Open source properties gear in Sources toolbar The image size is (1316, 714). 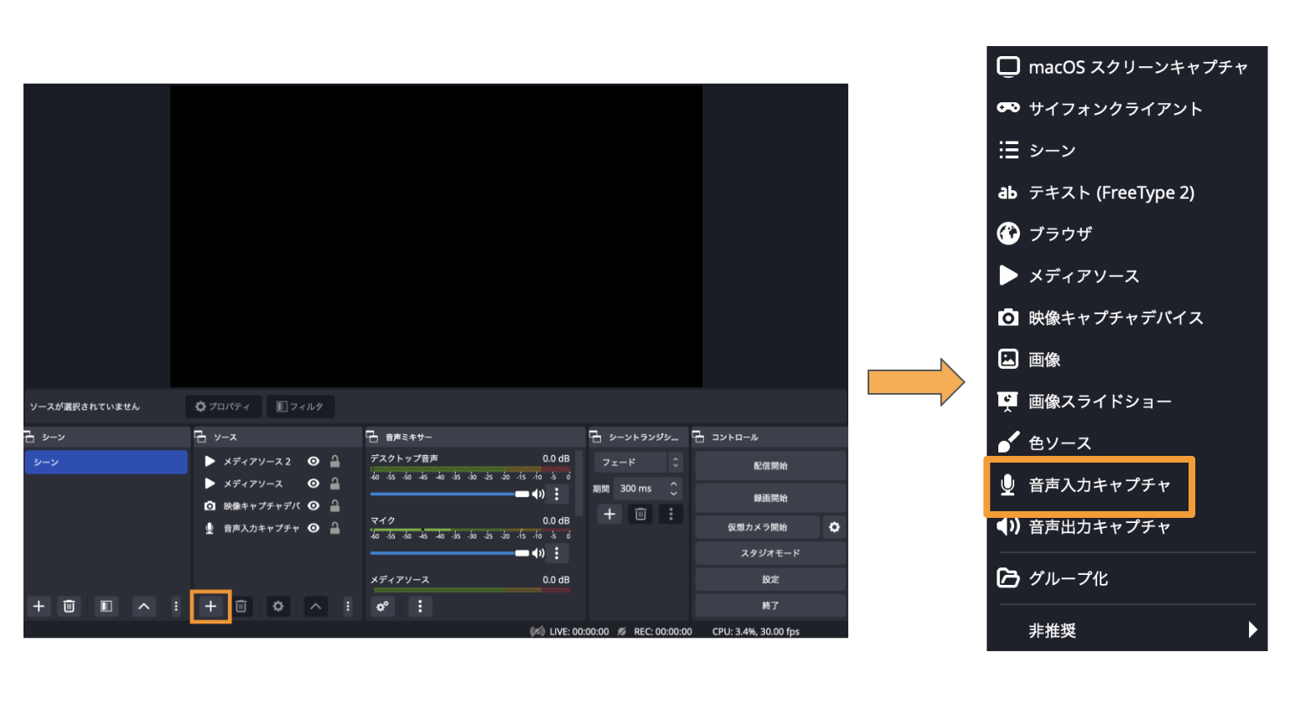278,606
